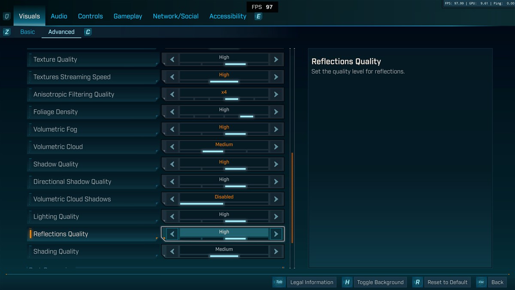
Task: Toggle Background using the bottom bar button
Action: pos(380,282)
